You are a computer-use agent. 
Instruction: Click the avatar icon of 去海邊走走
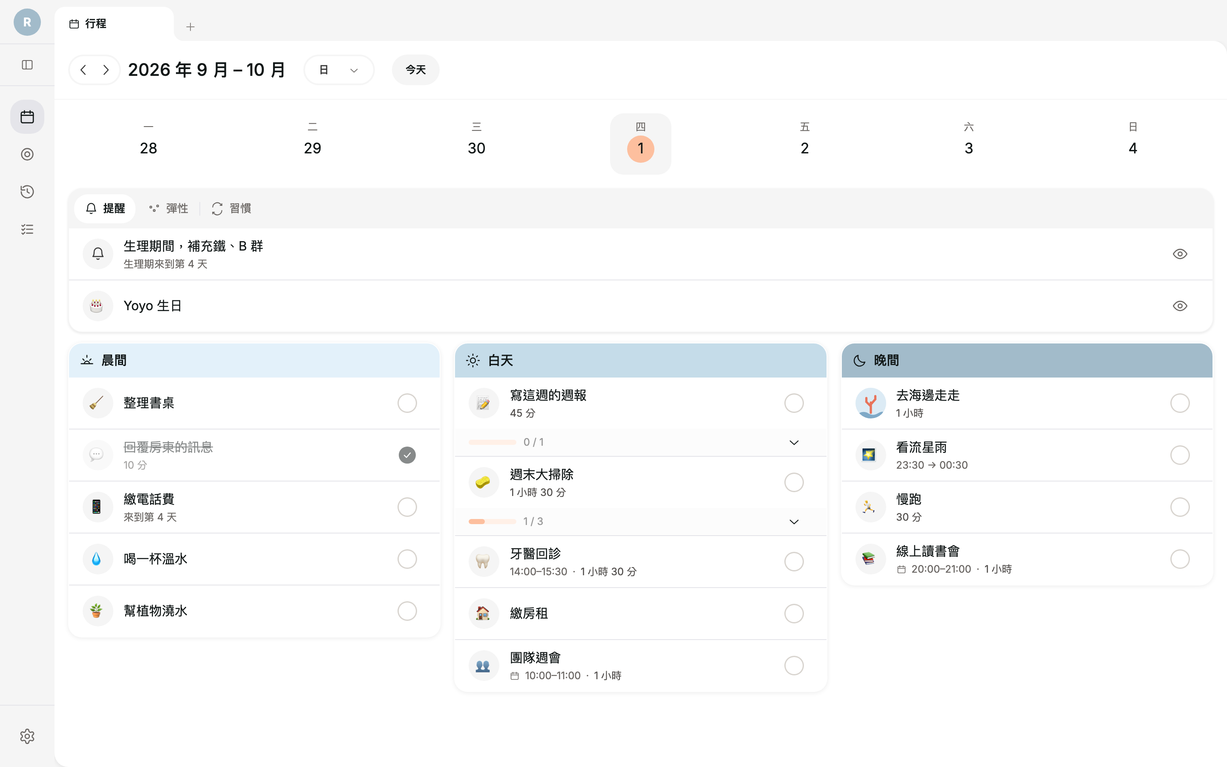coord(870,403)
